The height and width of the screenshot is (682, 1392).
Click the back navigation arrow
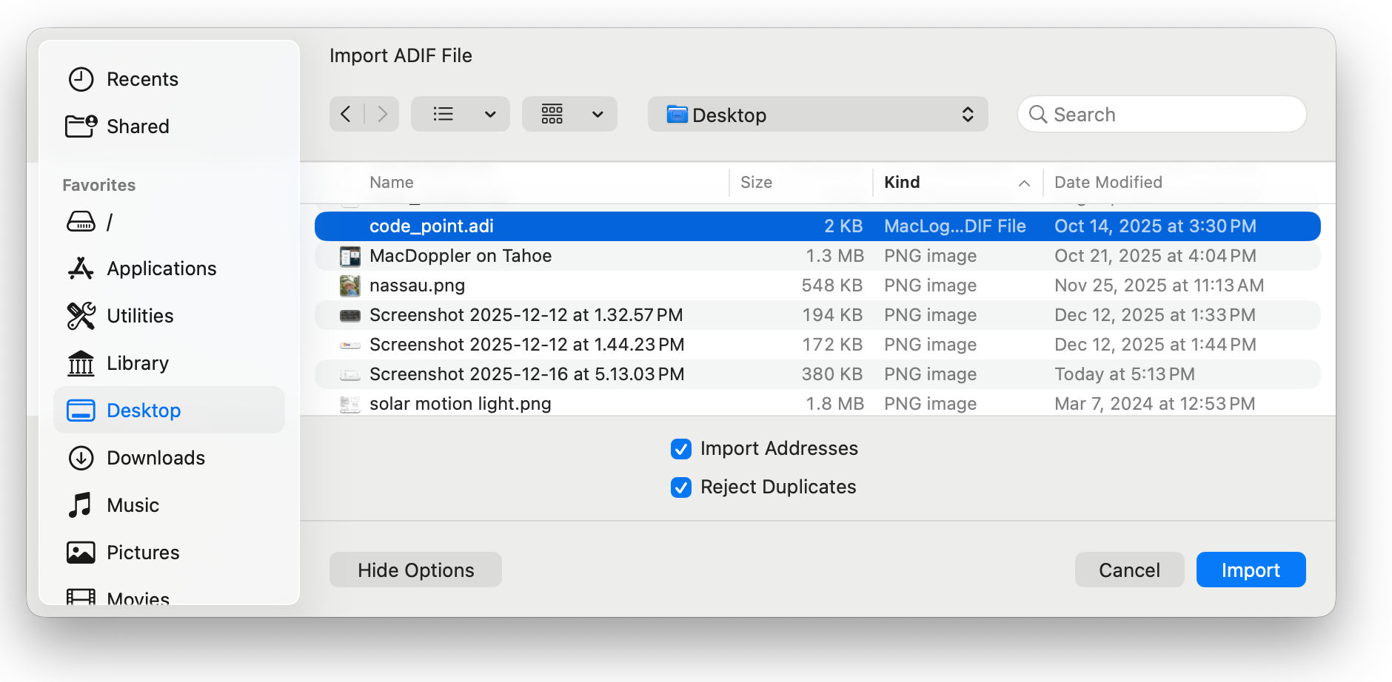(x=346, y=114)
